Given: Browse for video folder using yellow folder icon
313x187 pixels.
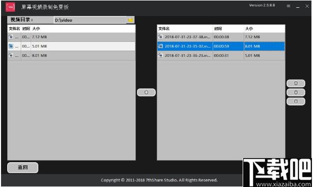Looking at the screenshot, I should [130, 20].
